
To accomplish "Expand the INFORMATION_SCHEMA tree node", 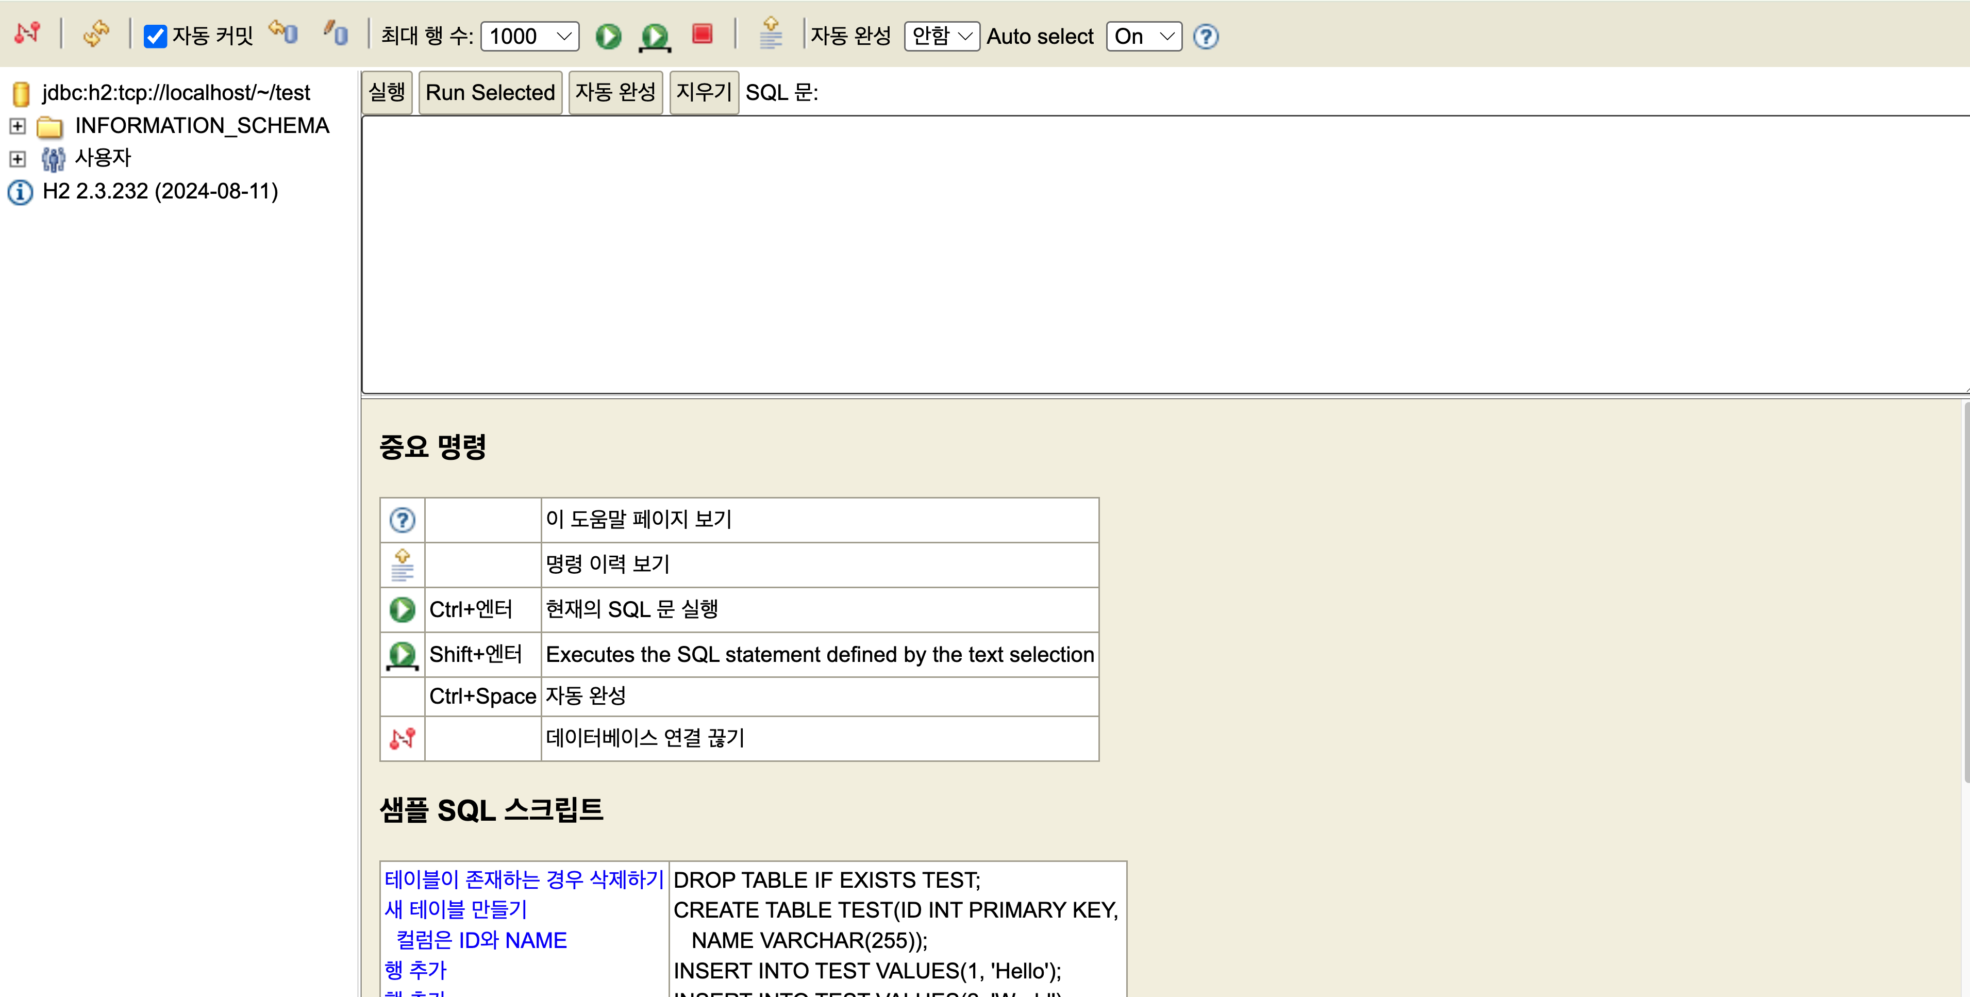I will (18, 125).
